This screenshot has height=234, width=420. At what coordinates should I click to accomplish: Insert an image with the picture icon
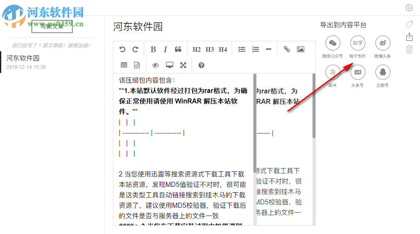[300, 49]
